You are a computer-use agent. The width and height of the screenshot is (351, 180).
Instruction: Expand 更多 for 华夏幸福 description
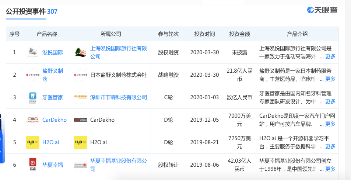(330, 169)
